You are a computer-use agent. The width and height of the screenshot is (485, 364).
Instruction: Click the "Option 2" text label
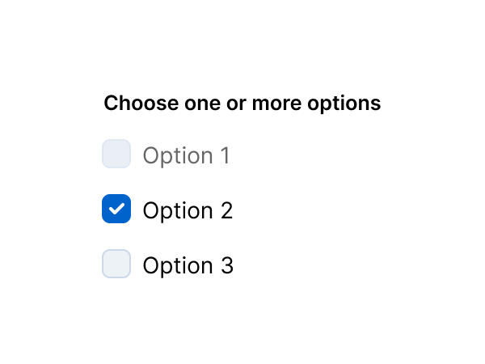[x=188, y=210]
